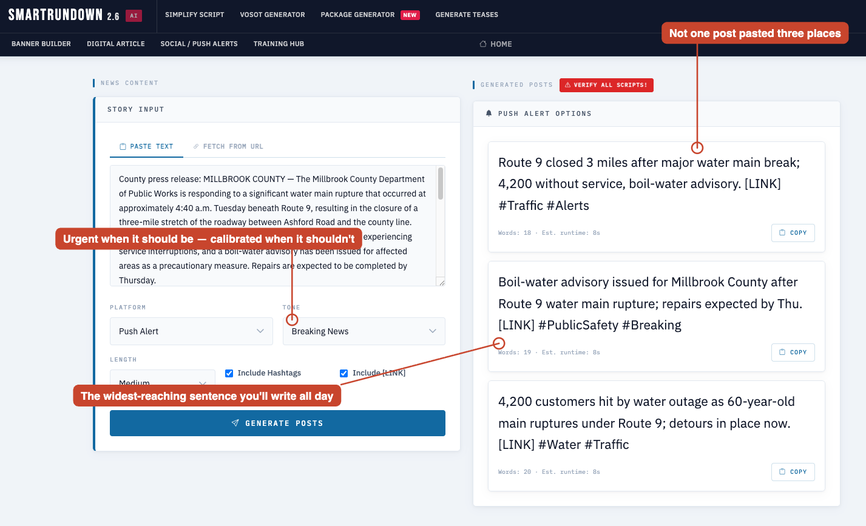
Task: Click the 'Words: 18 · Est. runtime: 8s' text
Action: point(549,233)
